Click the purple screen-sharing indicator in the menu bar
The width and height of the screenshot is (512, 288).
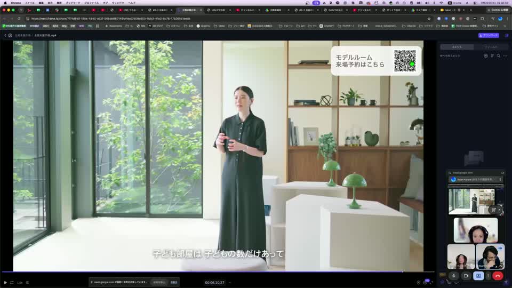click(316, 3)
